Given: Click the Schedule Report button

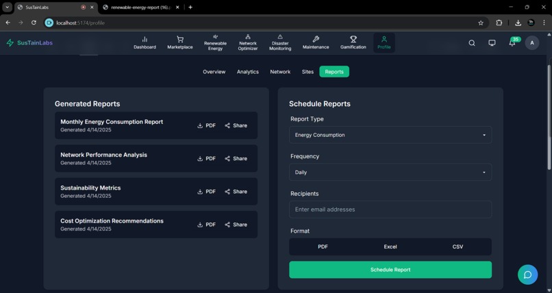Looking at the screenshot, I should tap(390, 270).
